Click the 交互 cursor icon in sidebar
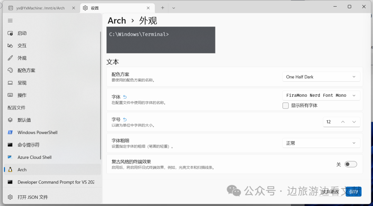373x206 pixels. coord(10,45)
